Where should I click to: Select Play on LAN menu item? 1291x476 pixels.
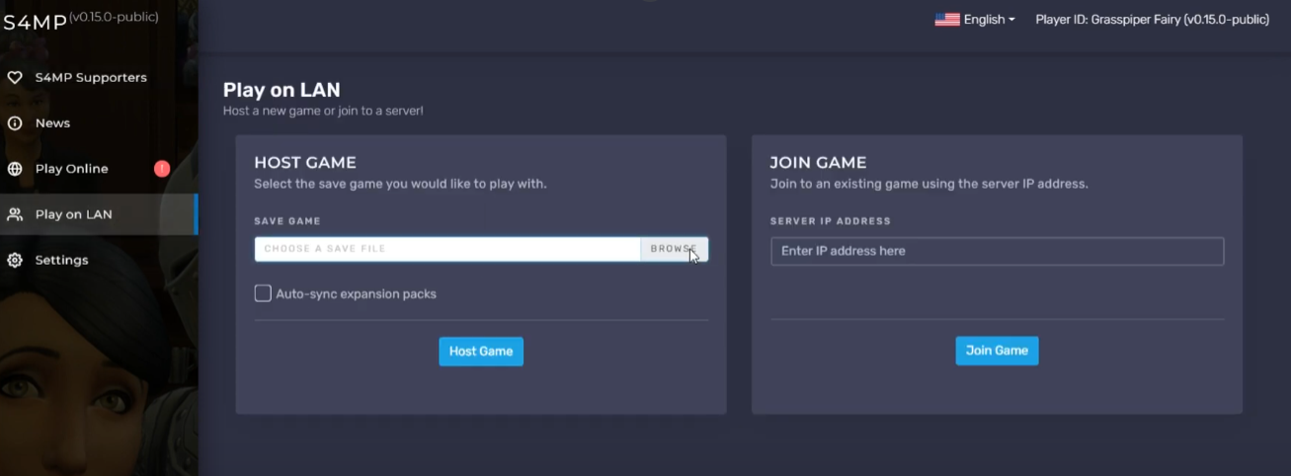tap(99, 214)
